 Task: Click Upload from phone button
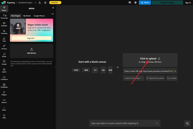[155, 78]
